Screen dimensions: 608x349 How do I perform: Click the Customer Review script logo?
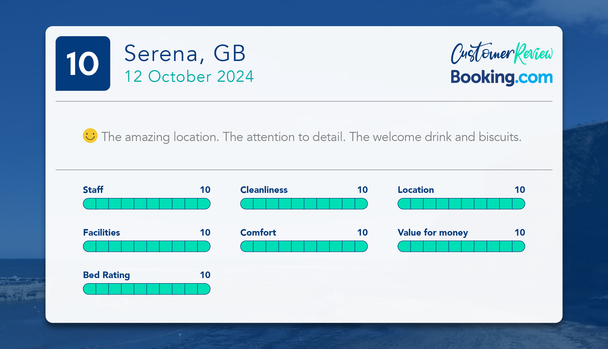[502, 53]
